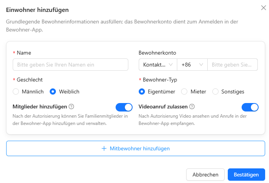The image size is (269, 183).
Task: Confirm with the Bestätigen button
Action: click(246, 175)
